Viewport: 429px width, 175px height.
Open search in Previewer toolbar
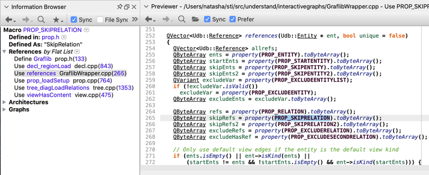pyautogui.click(x=181, y=19)
